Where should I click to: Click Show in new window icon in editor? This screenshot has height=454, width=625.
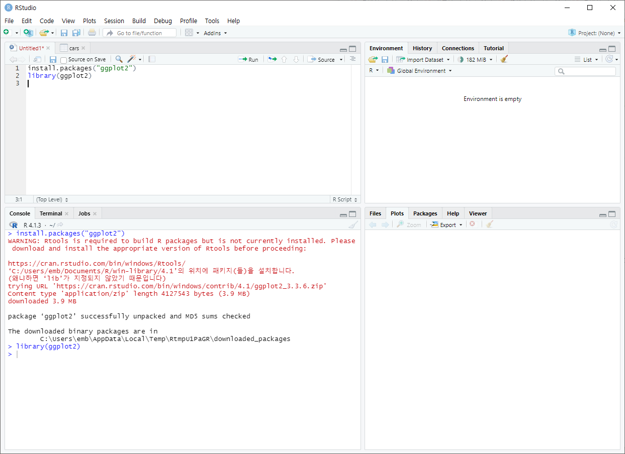coord(37,59)
